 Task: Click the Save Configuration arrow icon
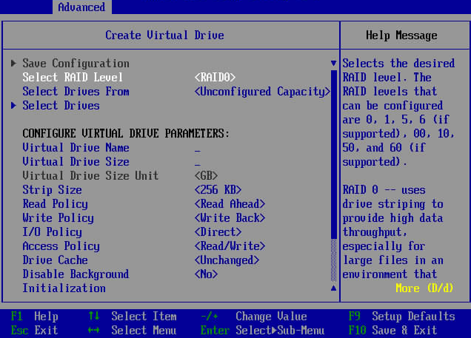coord(13,64)
